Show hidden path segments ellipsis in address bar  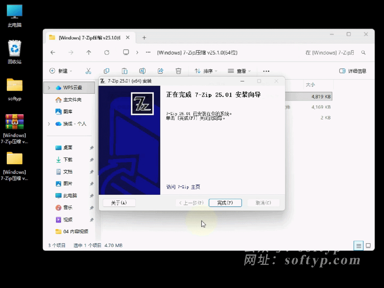pyautogui.click(x=148, y=52)
